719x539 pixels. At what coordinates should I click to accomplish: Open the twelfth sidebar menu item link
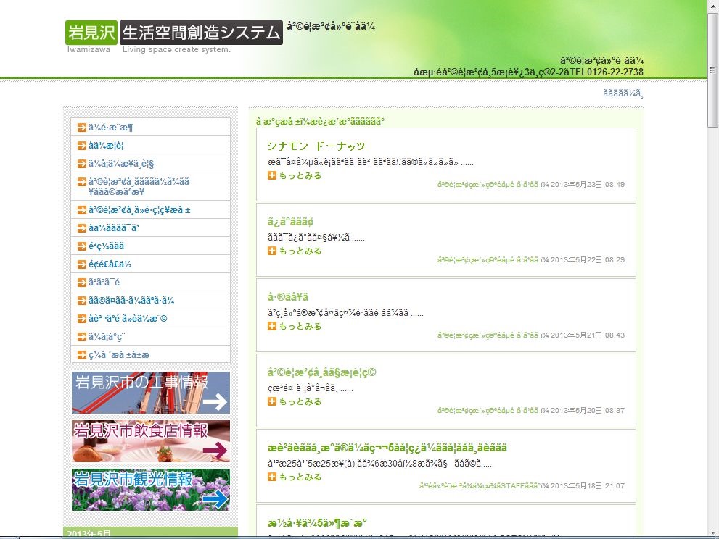tap(107, 337)
